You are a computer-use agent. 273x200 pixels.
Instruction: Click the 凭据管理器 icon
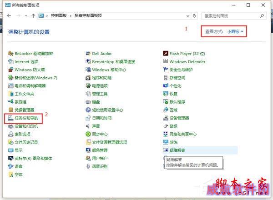click(x=11, y=110)
